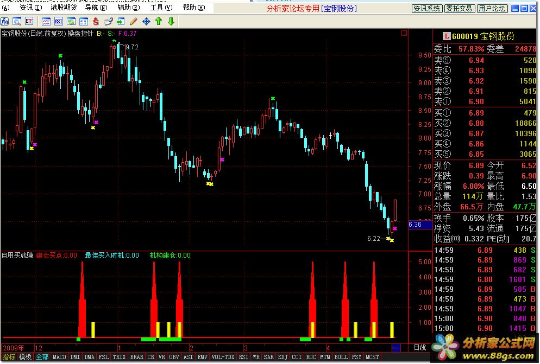Click the small red square chart corner icon

coord(404,33)
